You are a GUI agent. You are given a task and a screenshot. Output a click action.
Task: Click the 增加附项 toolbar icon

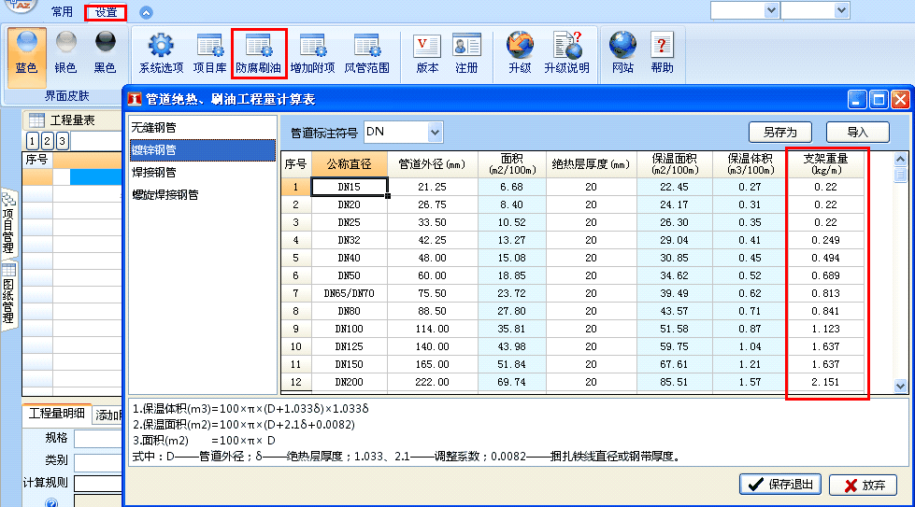point(312,53)
